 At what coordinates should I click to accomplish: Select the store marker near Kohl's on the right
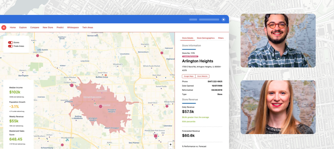167,106
